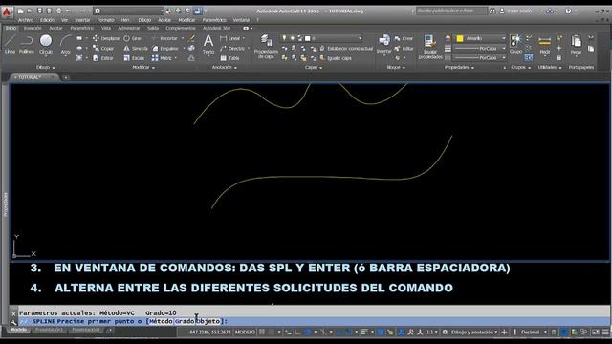Click the AutoCAD application menu logo

point(7,12)
